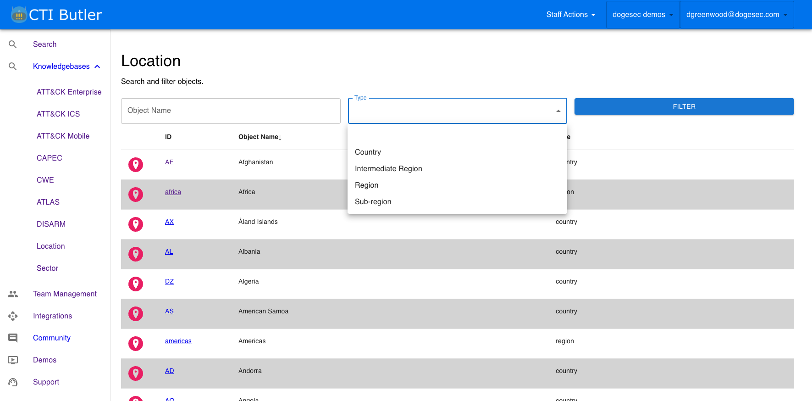Screen dimensions: 812x401
Task: Click the Demos play icon
Action: [13, 360]
